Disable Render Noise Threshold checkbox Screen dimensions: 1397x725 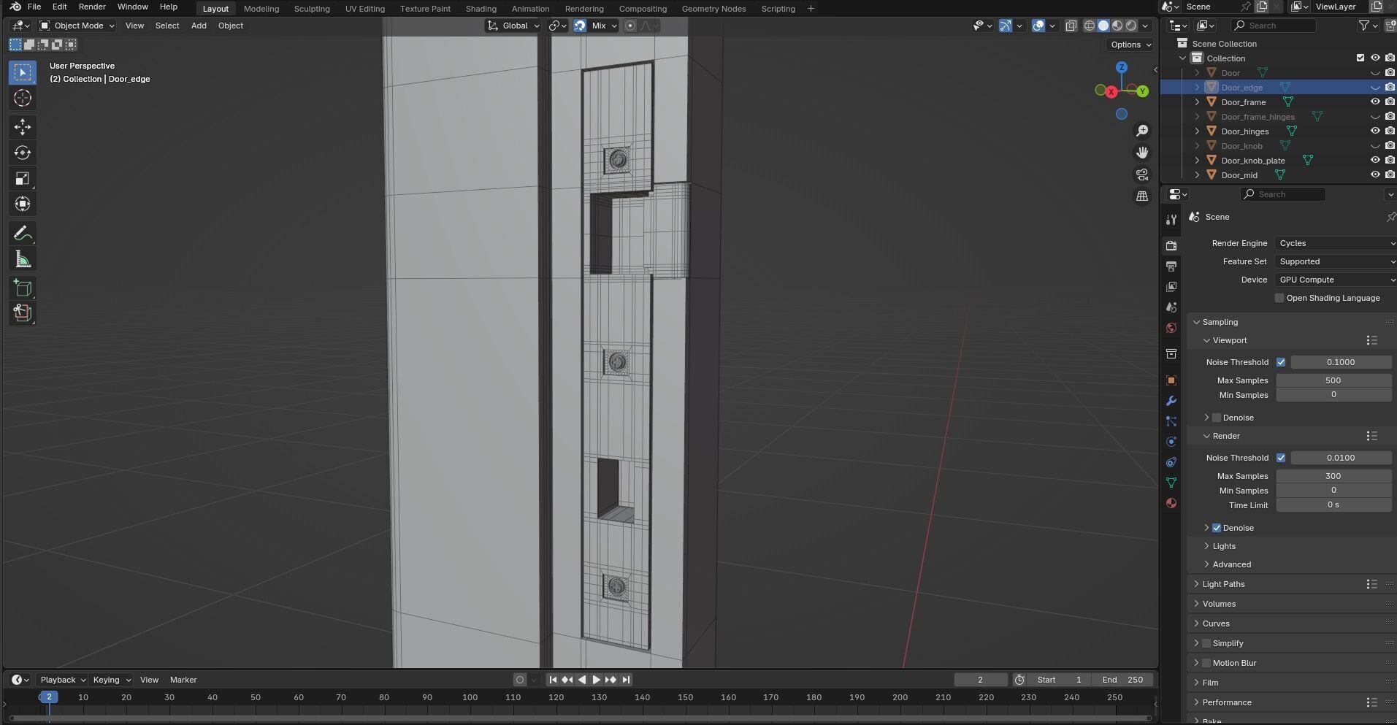point(1281,458)
